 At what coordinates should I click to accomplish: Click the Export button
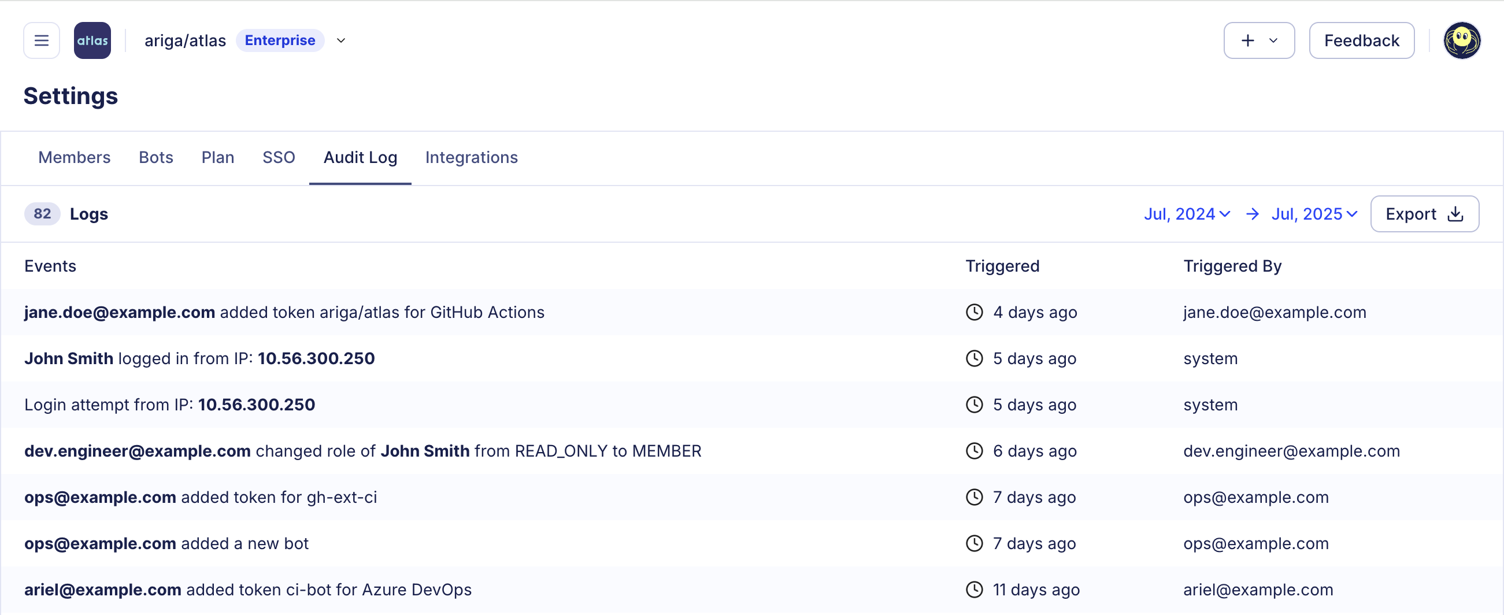[x=1425, y=214]
